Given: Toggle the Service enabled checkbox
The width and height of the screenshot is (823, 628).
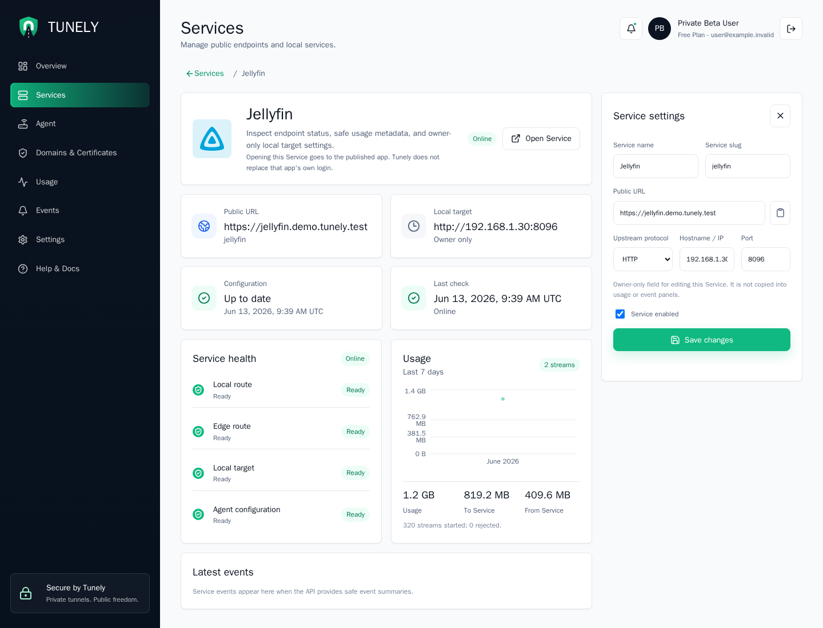Looking at the screenshot, I should coord(620,314).
